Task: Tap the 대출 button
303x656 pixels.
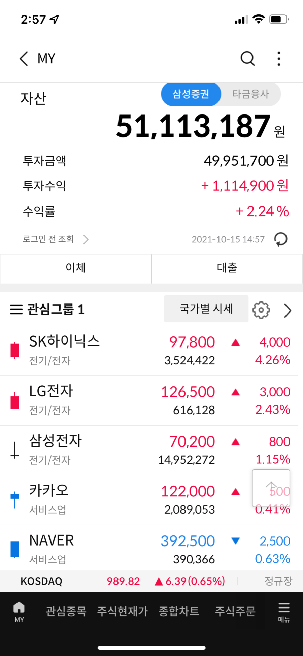Action: (227, 268)
